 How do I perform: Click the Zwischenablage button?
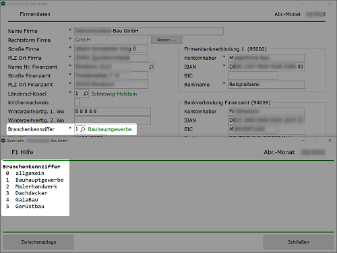click(x=38, y=242)
